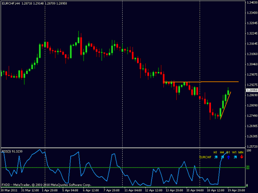
Task: Click the 1.30460 price axis label
Action: (252, 64)
